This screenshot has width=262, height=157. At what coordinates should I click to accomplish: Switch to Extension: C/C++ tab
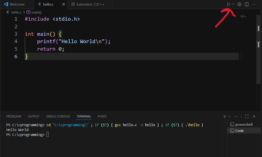coord(88,4)
